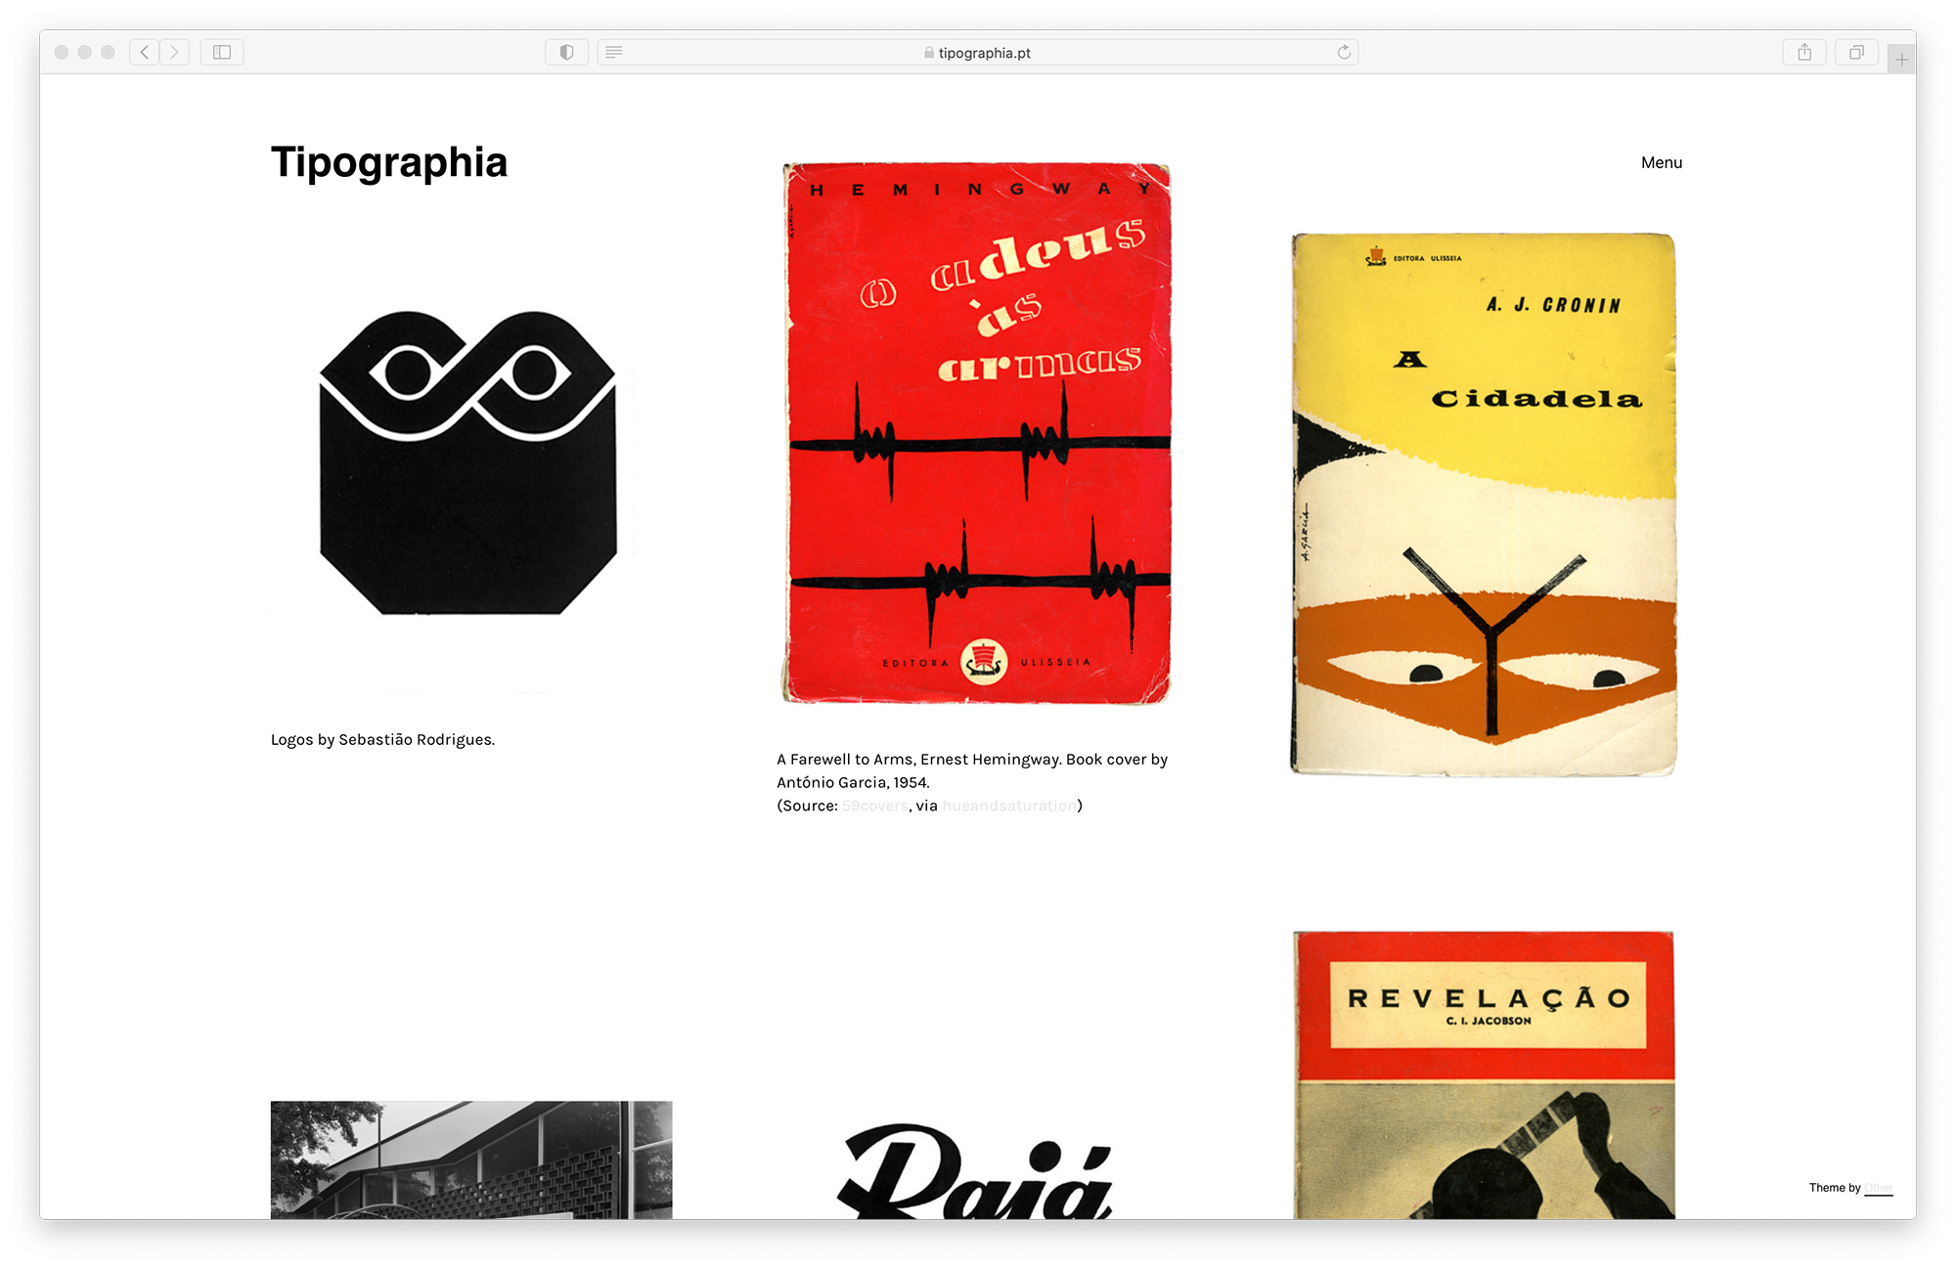The width and height of the screenshot is (1956, 1268).
Task: Open the hueandsaturation source link
Action: click(x=1009, y=806)
